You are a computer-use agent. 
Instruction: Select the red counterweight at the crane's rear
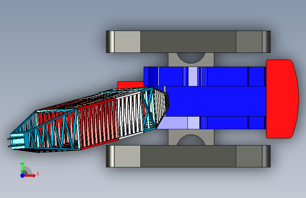tap(282, 99)
